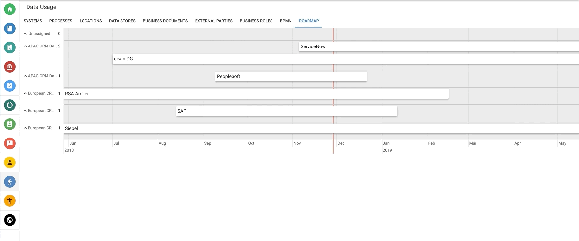Click the dark teal circular ring icon
The image size is (579, 241).
click(x=10, y=105)
